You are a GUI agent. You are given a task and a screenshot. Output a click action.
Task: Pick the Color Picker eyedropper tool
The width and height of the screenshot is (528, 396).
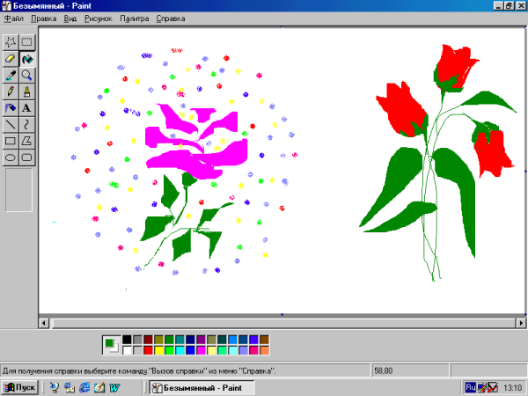[x=11, y=75]
